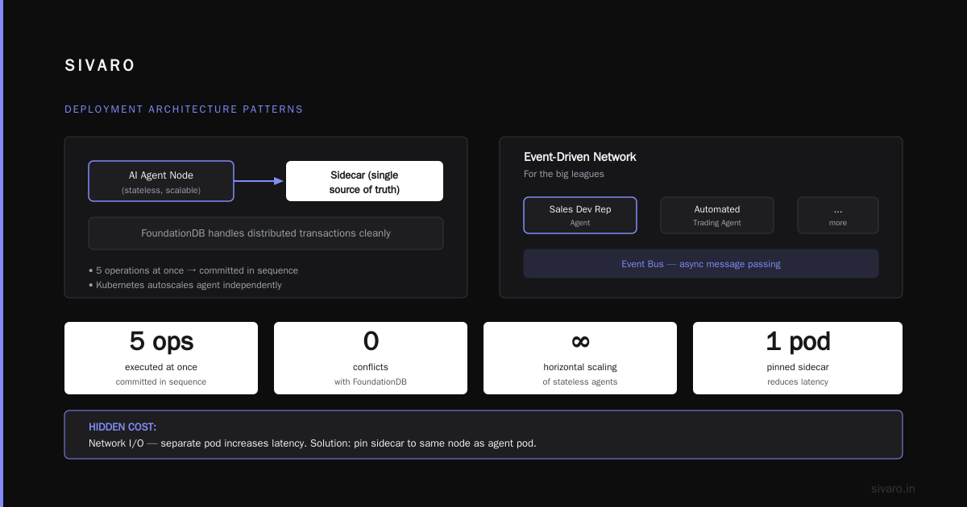
Task: Click the Network I/O latency solution sentence
Action: click(x=312, y=443)
